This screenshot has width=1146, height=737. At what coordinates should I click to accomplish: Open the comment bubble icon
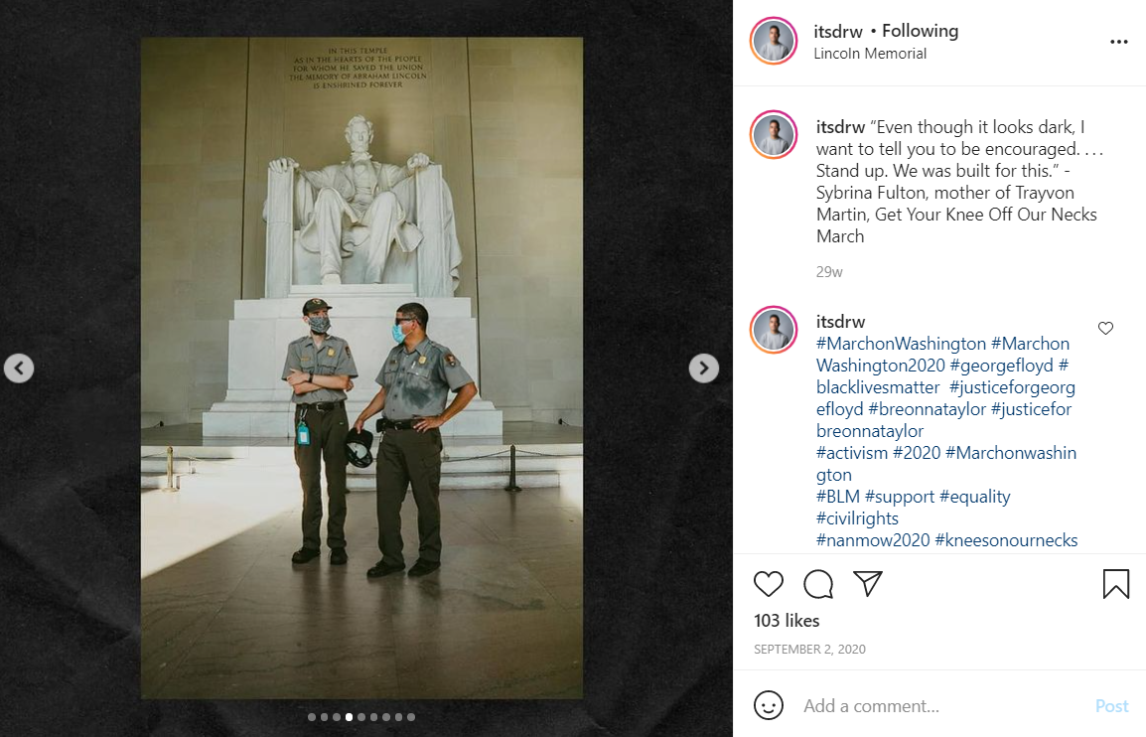[x=818, y=583]
